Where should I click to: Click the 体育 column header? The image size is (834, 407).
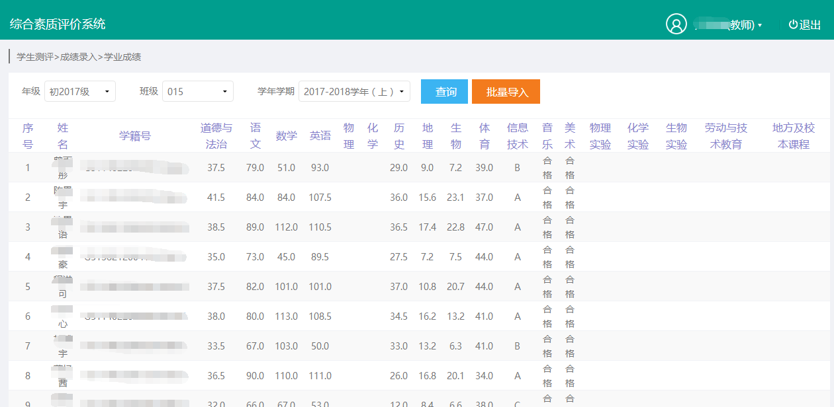485,135
